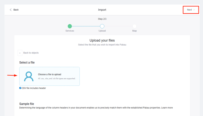Open the Choose a file to upload dropzone
The image size is (203, 116).
click(49, 76)
